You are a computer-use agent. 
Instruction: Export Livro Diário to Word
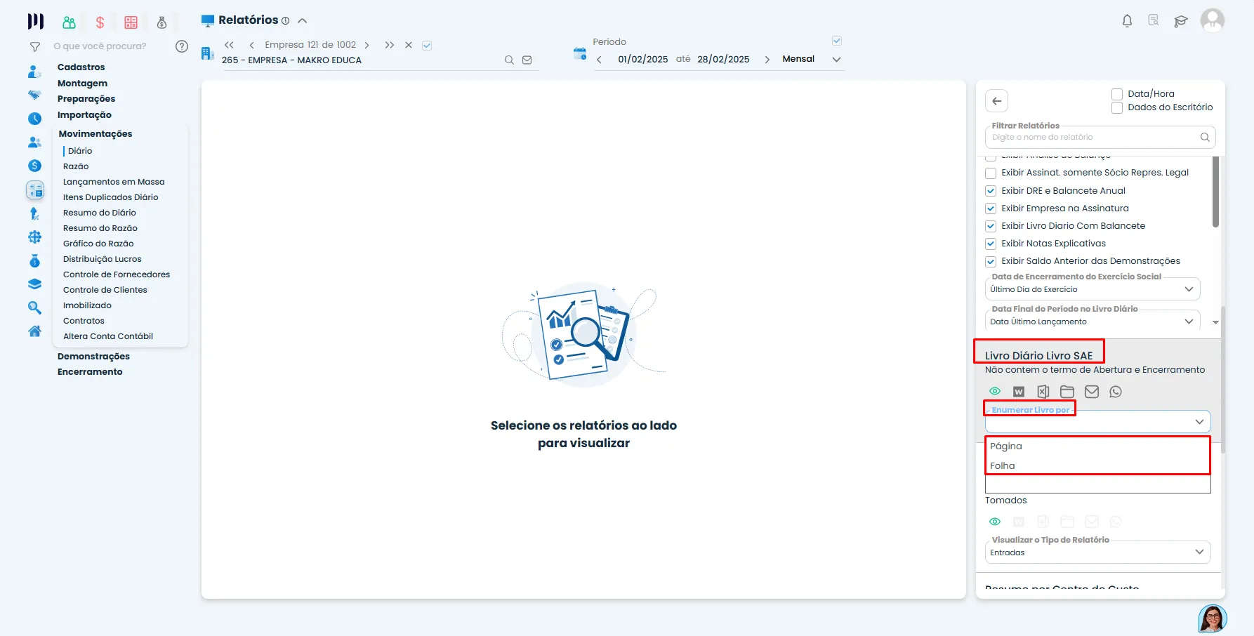[x=1019, y=392]
